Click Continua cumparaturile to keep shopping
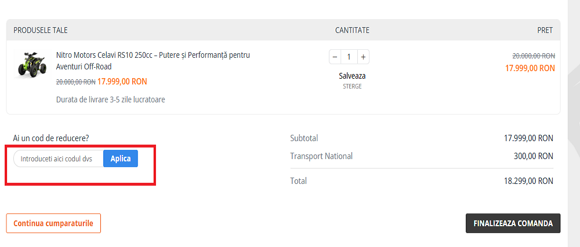This screenshot has height=247, width=580. click(x=53, y=223)
